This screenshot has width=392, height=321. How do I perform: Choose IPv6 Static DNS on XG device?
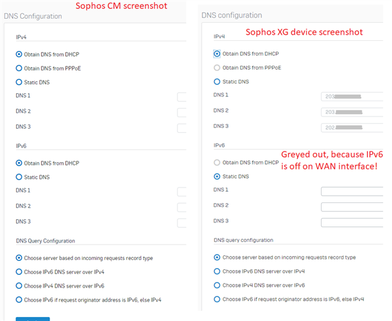217,176
